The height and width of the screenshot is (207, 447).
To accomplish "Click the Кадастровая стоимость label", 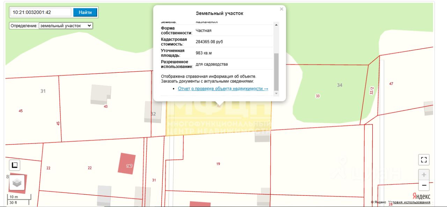I will [174, 42].
